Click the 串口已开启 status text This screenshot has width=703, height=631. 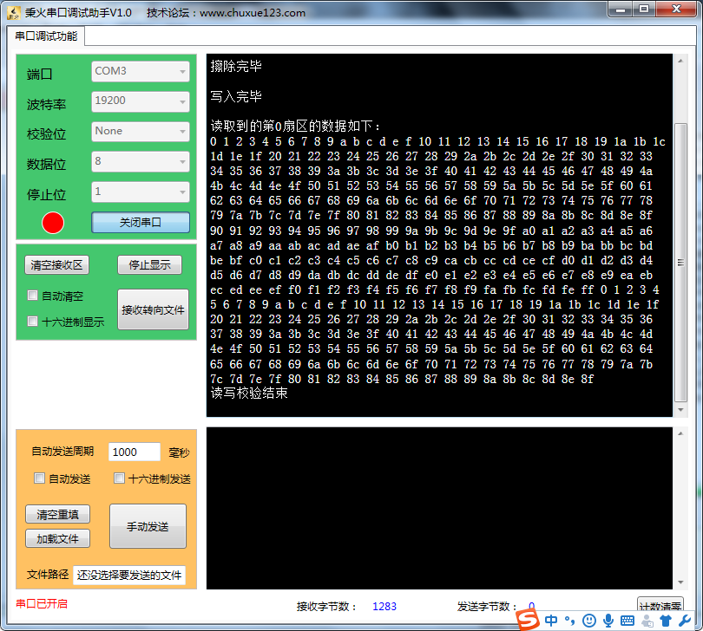coord(42,603)
